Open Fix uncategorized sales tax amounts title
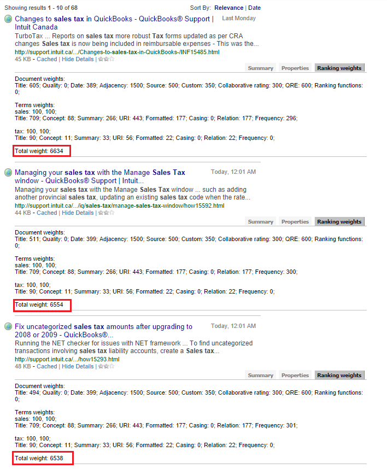This screenshot has width=387, height=469. [103, 331]
